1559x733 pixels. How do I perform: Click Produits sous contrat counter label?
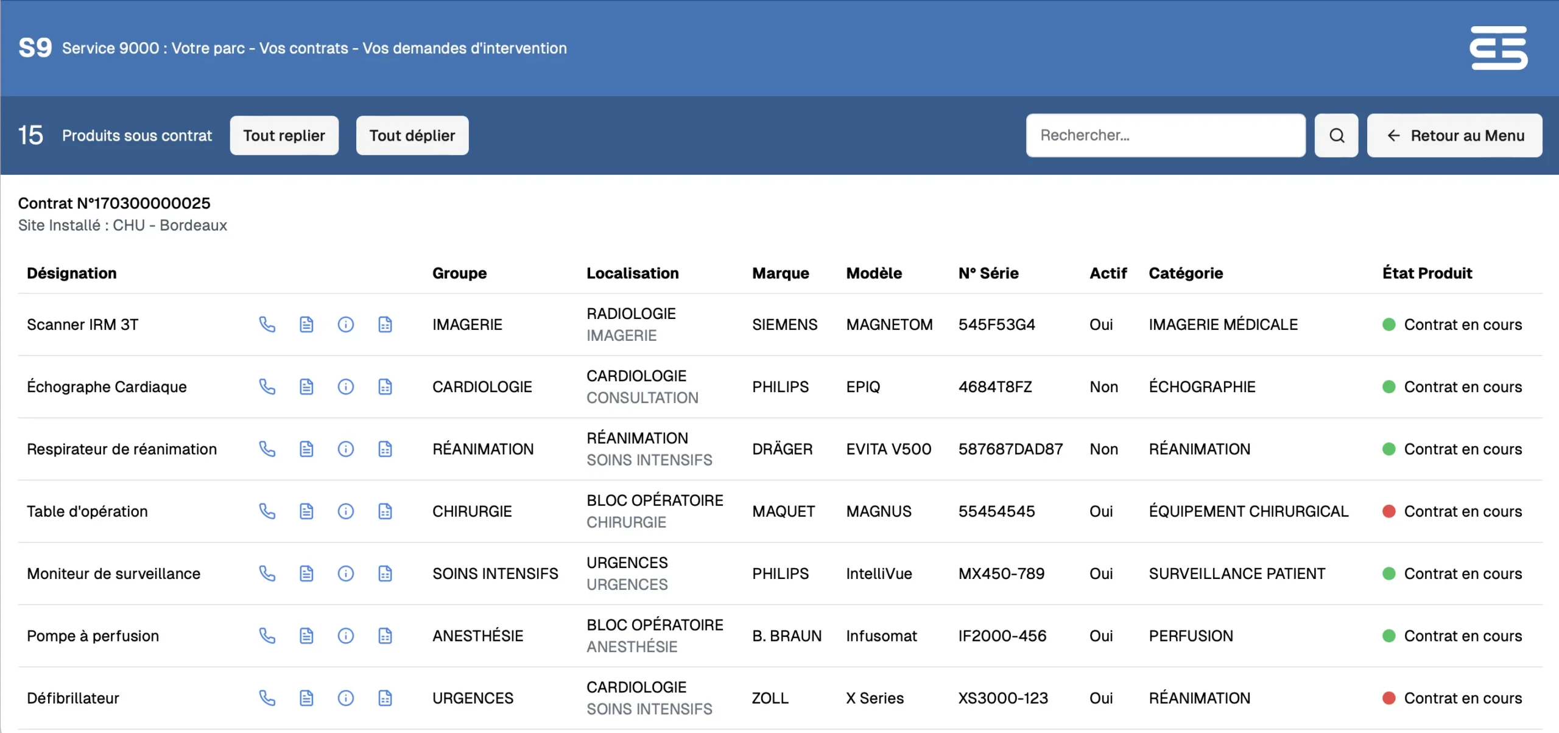point(137,135)
